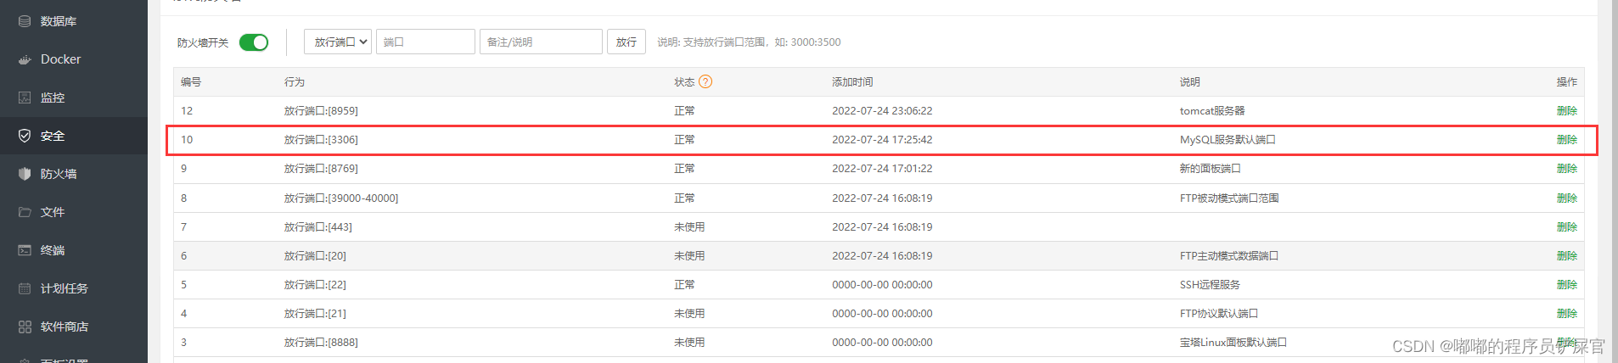Toggle the firewall switch (防火墙开关)

pos(254,42)
